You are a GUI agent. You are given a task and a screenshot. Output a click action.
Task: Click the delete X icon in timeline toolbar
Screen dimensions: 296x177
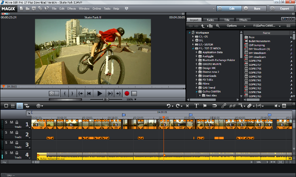coord(187,106)
